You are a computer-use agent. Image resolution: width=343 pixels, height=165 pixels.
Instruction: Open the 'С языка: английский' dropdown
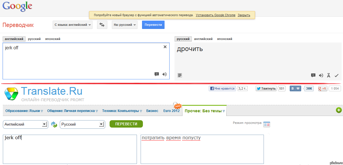73,25
